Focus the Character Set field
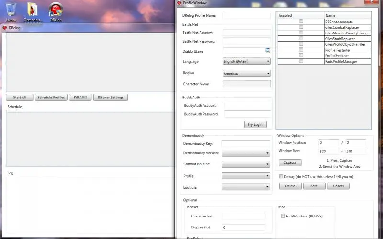 (x=244, y=216)
